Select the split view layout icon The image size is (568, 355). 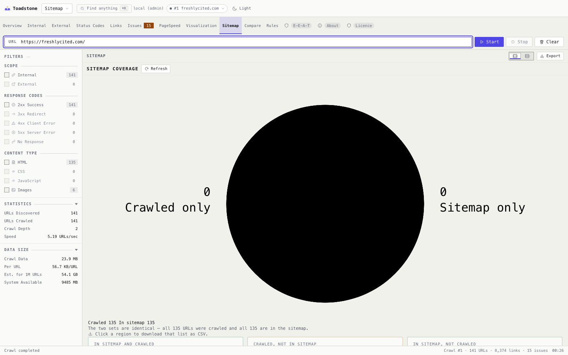(515, 56)
